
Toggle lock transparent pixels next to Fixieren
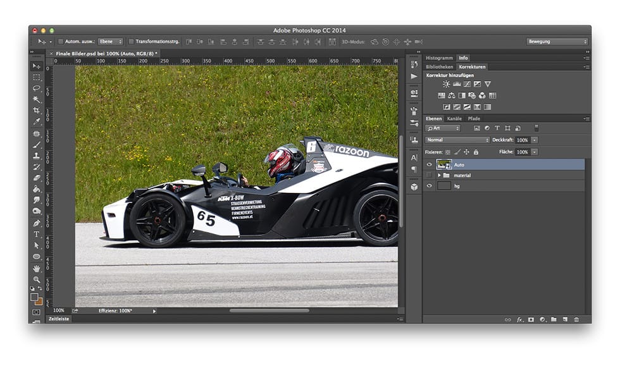pyautogui.click(x=448, y=152)
